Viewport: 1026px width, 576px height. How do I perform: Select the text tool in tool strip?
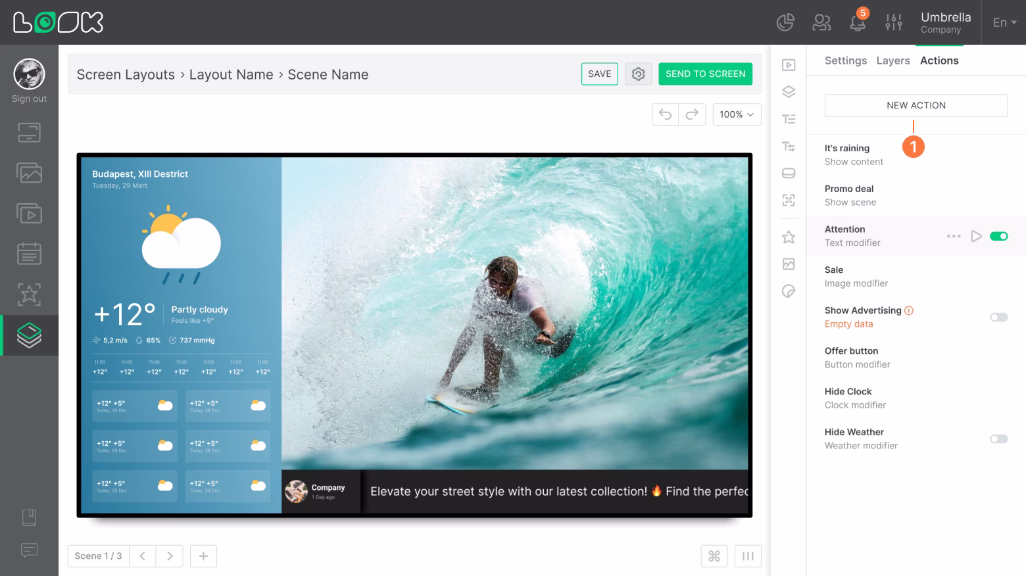(789, 119)
